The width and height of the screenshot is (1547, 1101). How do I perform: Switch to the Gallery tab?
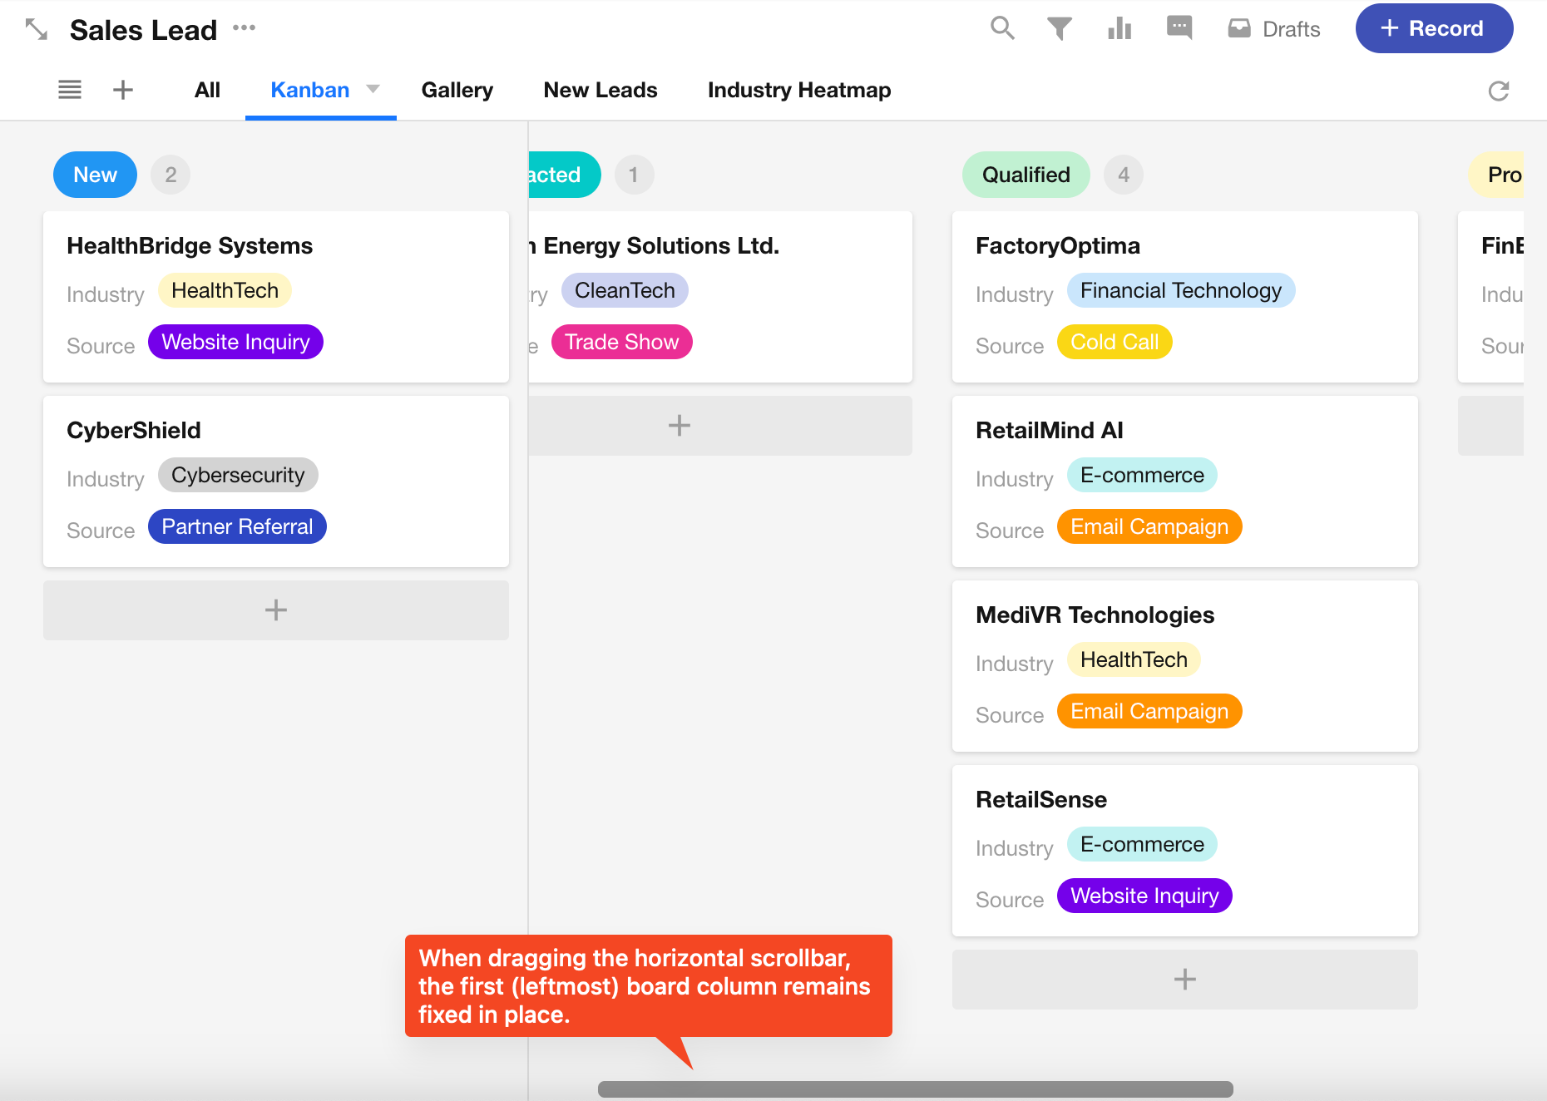(x=457, y=90)
